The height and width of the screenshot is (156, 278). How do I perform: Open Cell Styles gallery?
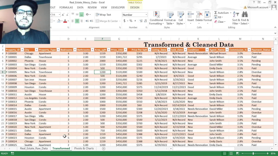(180, 18)
